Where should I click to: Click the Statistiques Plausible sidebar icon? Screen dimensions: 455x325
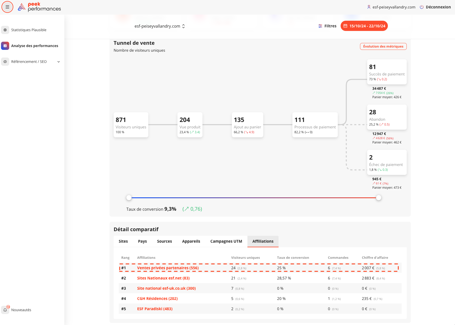pos(5,30)
